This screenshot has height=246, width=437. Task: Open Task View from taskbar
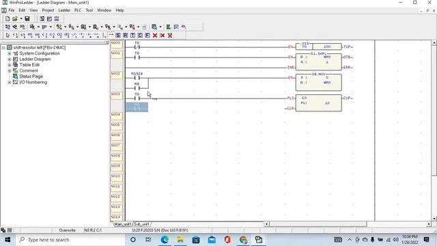pos(148,240)
